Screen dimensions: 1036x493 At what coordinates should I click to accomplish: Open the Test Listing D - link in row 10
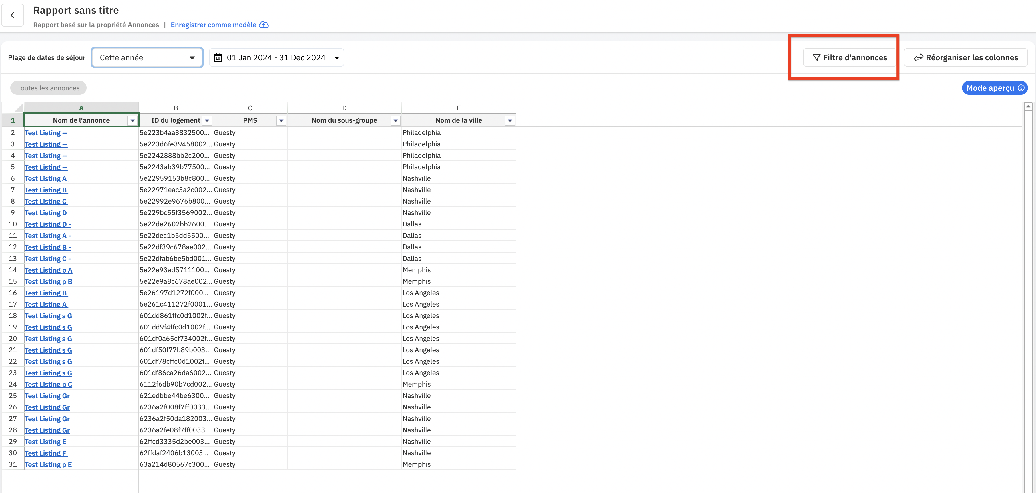coord(48,224)
